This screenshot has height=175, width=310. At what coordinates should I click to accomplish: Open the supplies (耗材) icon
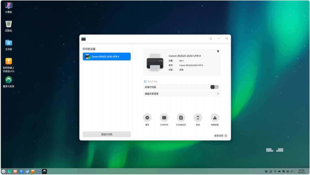(198, 118)
